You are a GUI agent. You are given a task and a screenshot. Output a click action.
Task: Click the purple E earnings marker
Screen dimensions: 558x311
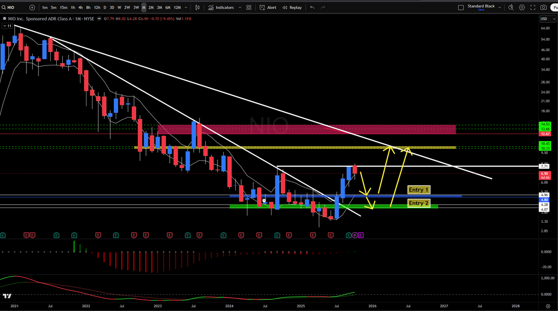(x=361, y=235)
